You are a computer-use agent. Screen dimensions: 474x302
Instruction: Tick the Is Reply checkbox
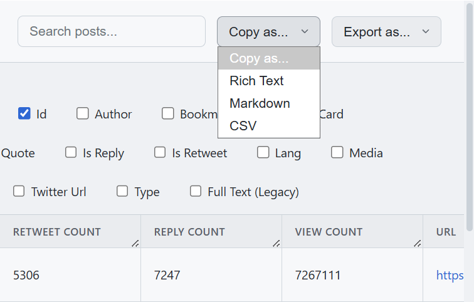(x=71, y=153)
